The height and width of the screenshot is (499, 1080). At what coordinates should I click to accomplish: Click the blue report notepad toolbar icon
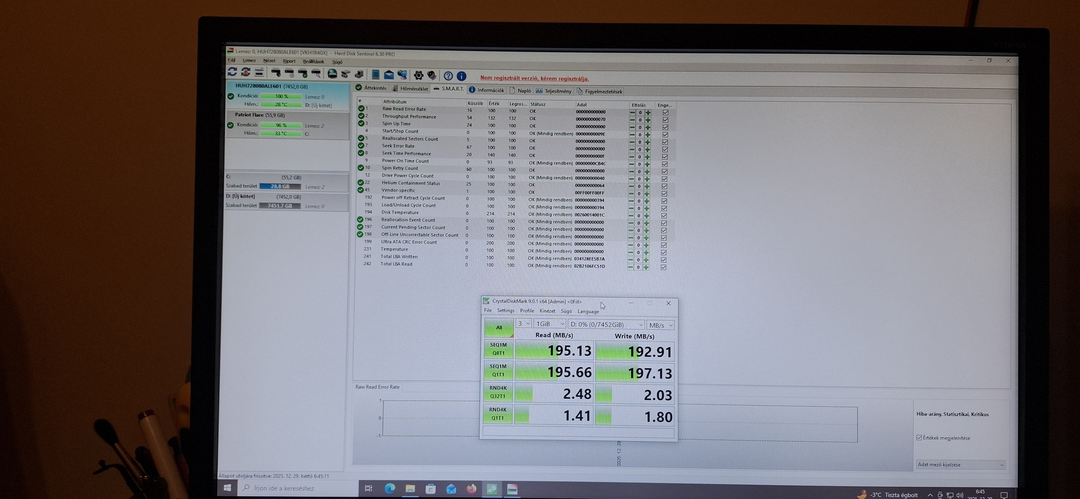[375, 74]
